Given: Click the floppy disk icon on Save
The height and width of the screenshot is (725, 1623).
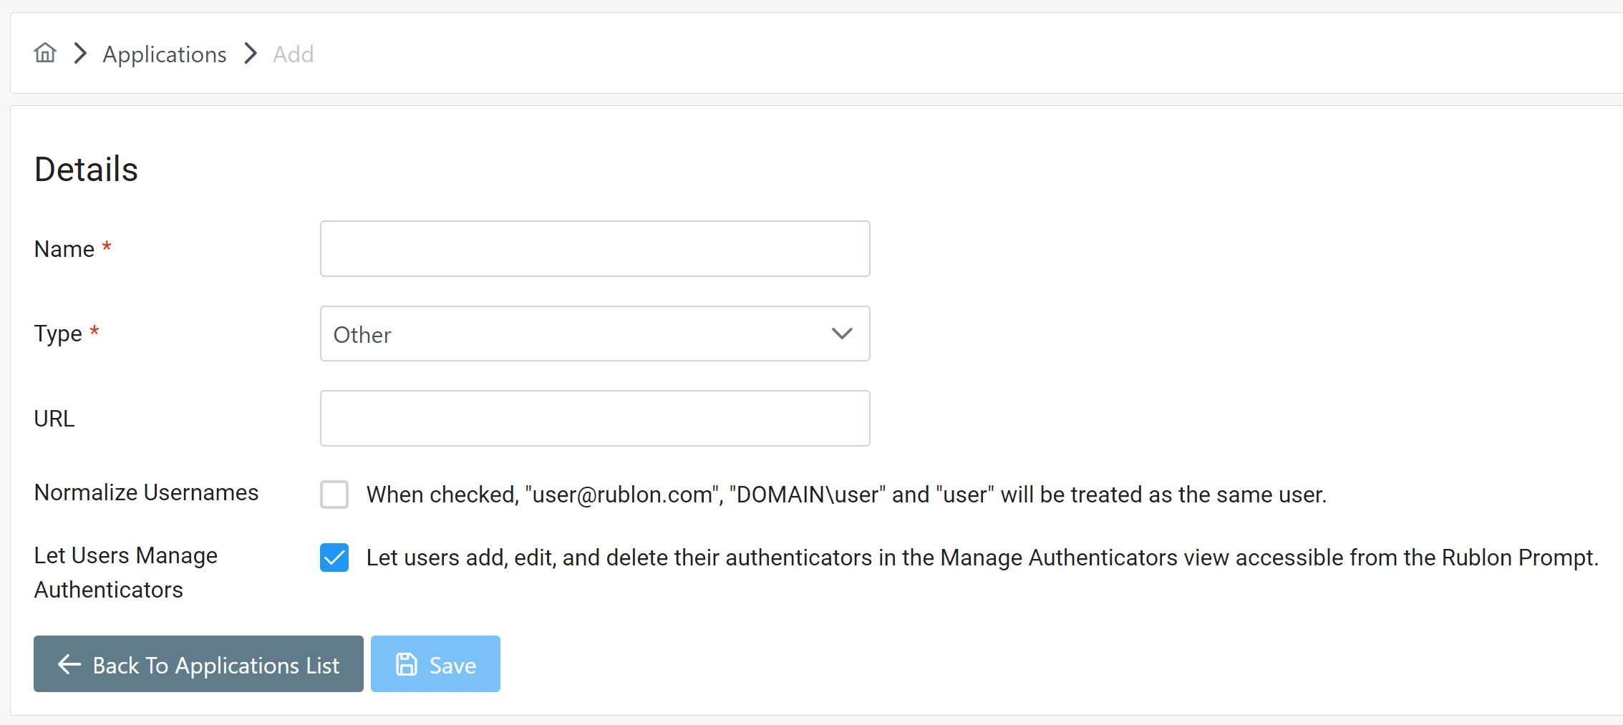Looking at the screenshot, I should (407, 664).
